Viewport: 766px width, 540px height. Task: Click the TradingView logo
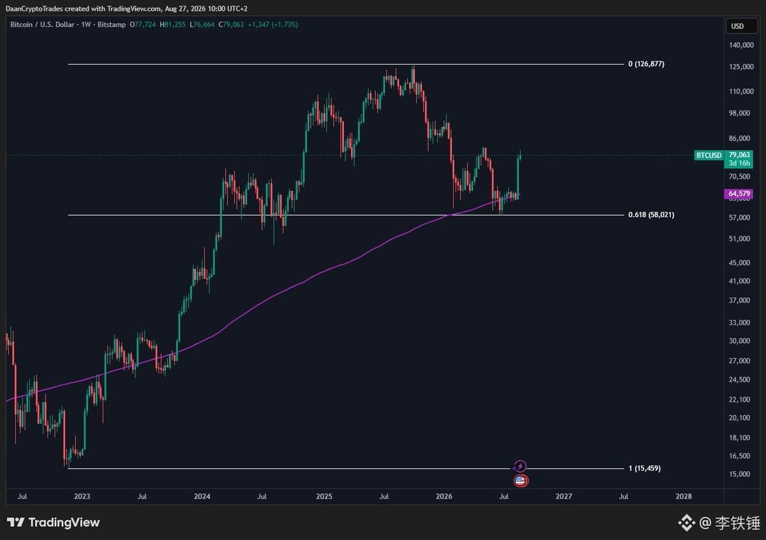[54, 522]
